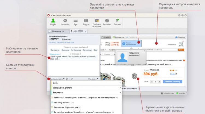The height and width of the screenshot is (114, 205).
Task: Click the Перевести button in browser toolbar
Action: (x=131, y=37)
